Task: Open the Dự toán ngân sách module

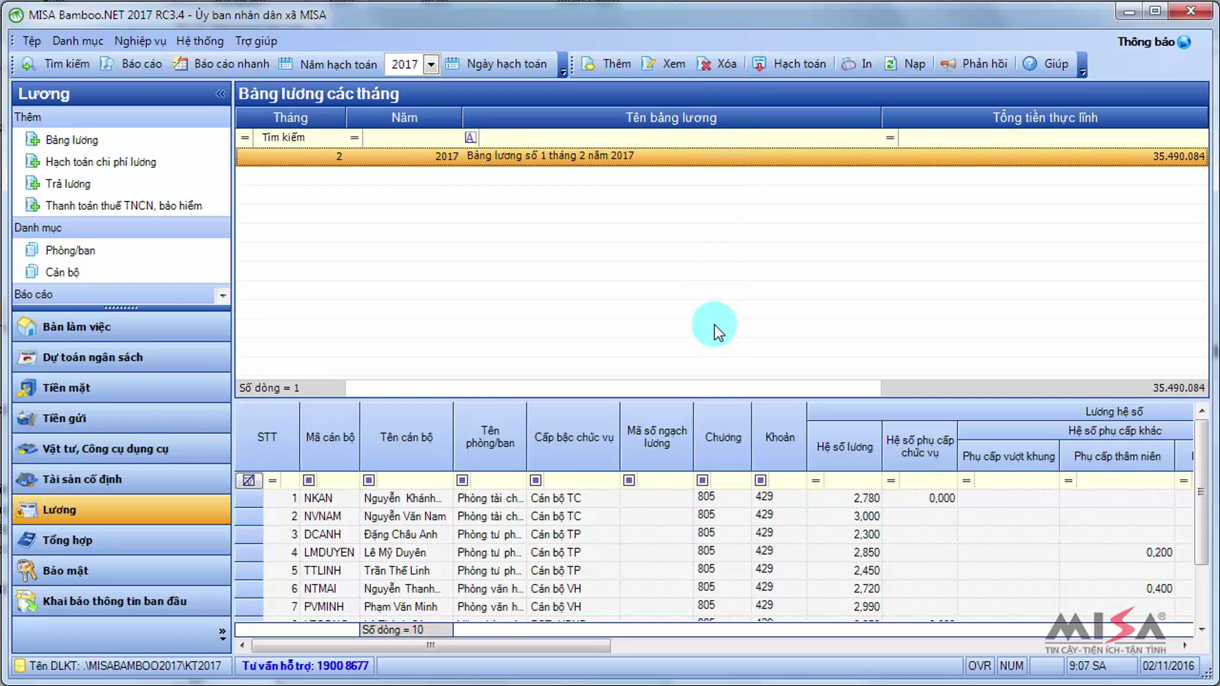Action: point(121,357)
